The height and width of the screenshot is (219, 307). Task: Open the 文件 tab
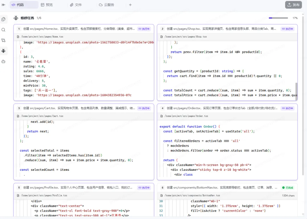click(x=76, y=5)
